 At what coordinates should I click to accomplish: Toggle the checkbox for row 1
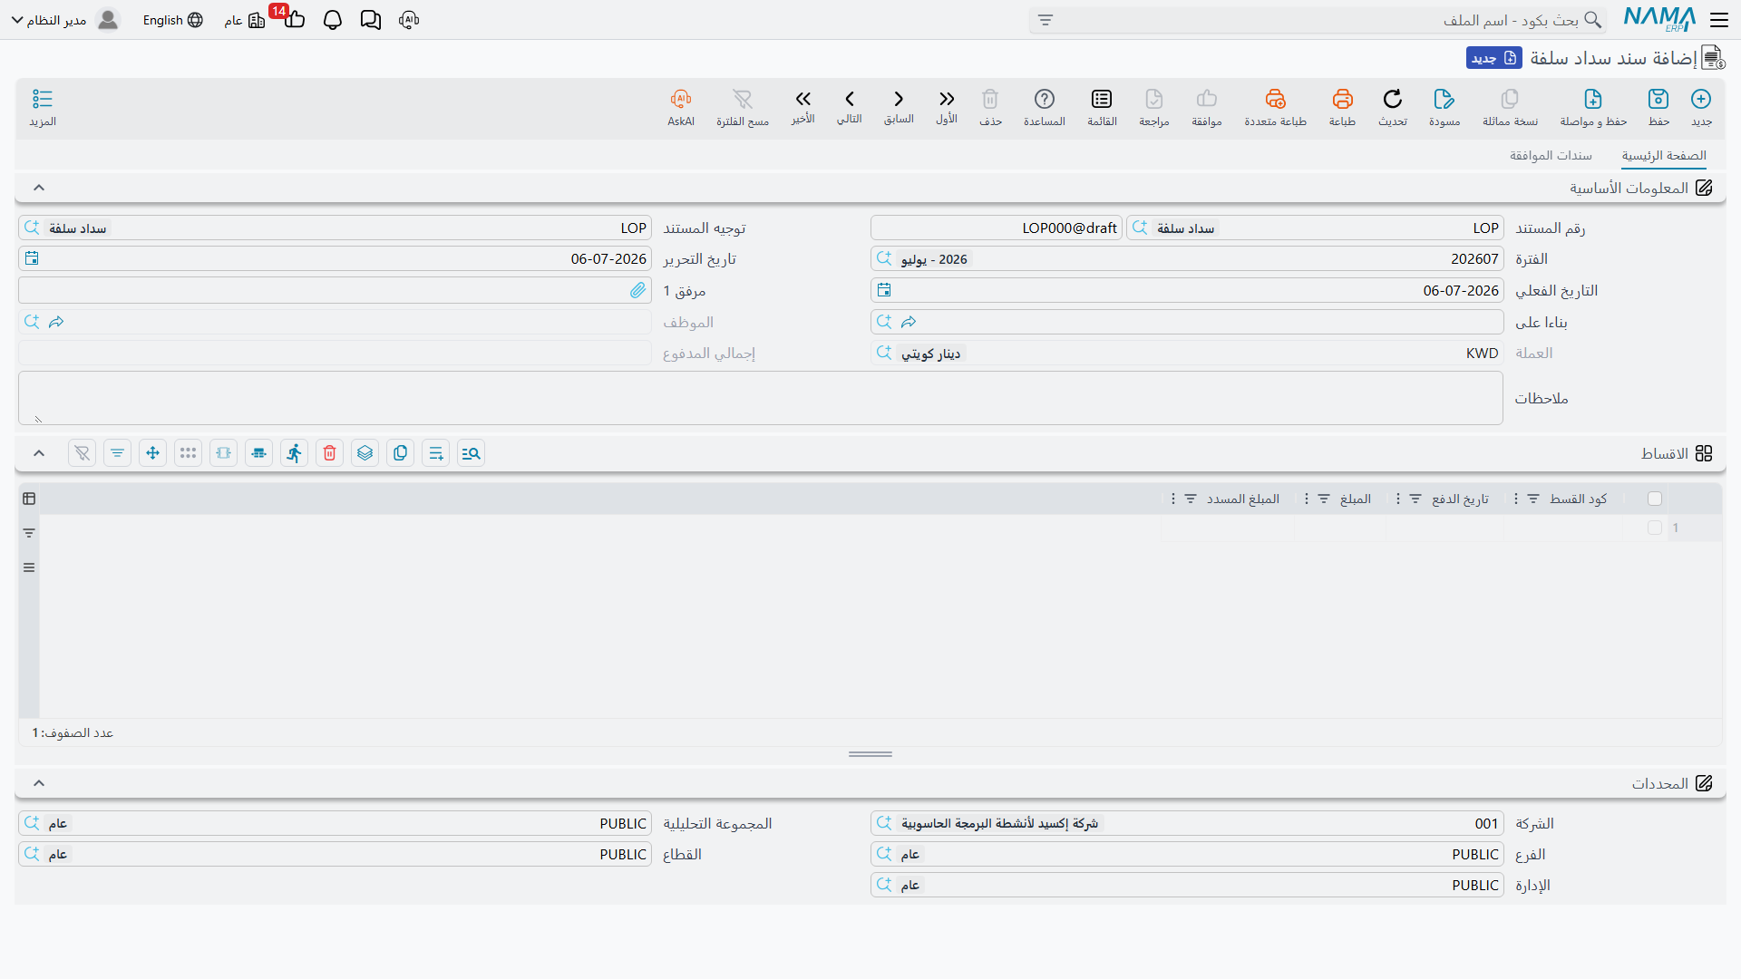(x=1655, y=528)
